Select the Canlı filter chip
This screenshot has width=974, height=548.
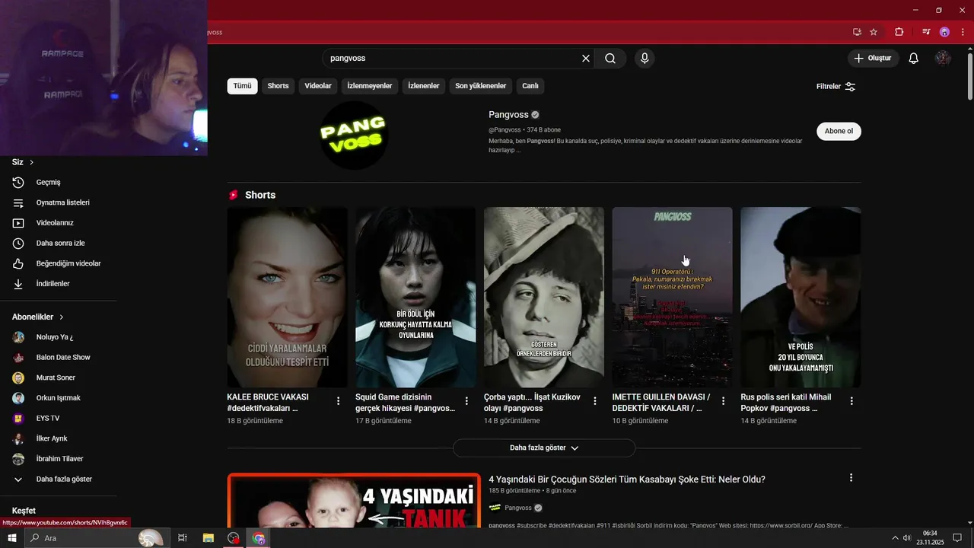[x=530, y=86]
